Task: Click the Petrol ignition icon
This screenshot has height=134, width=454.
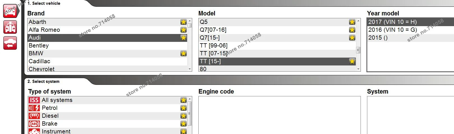Action: [x=34, y=108]
